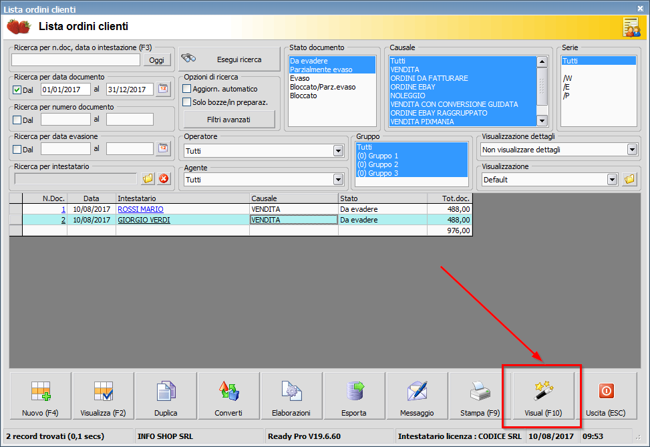Sort by Causale column header
Screen dimensions: 650x447
(x=294, y=198)
